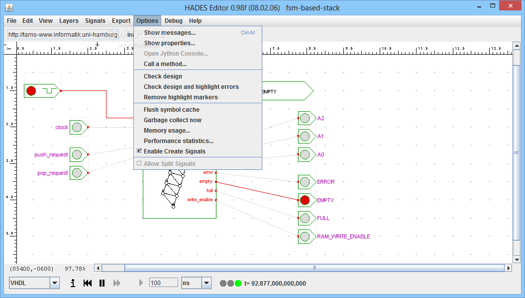Click vertical scrollbar up arrow
Viewport: 525px width, 298px height.
pos(517,46)
